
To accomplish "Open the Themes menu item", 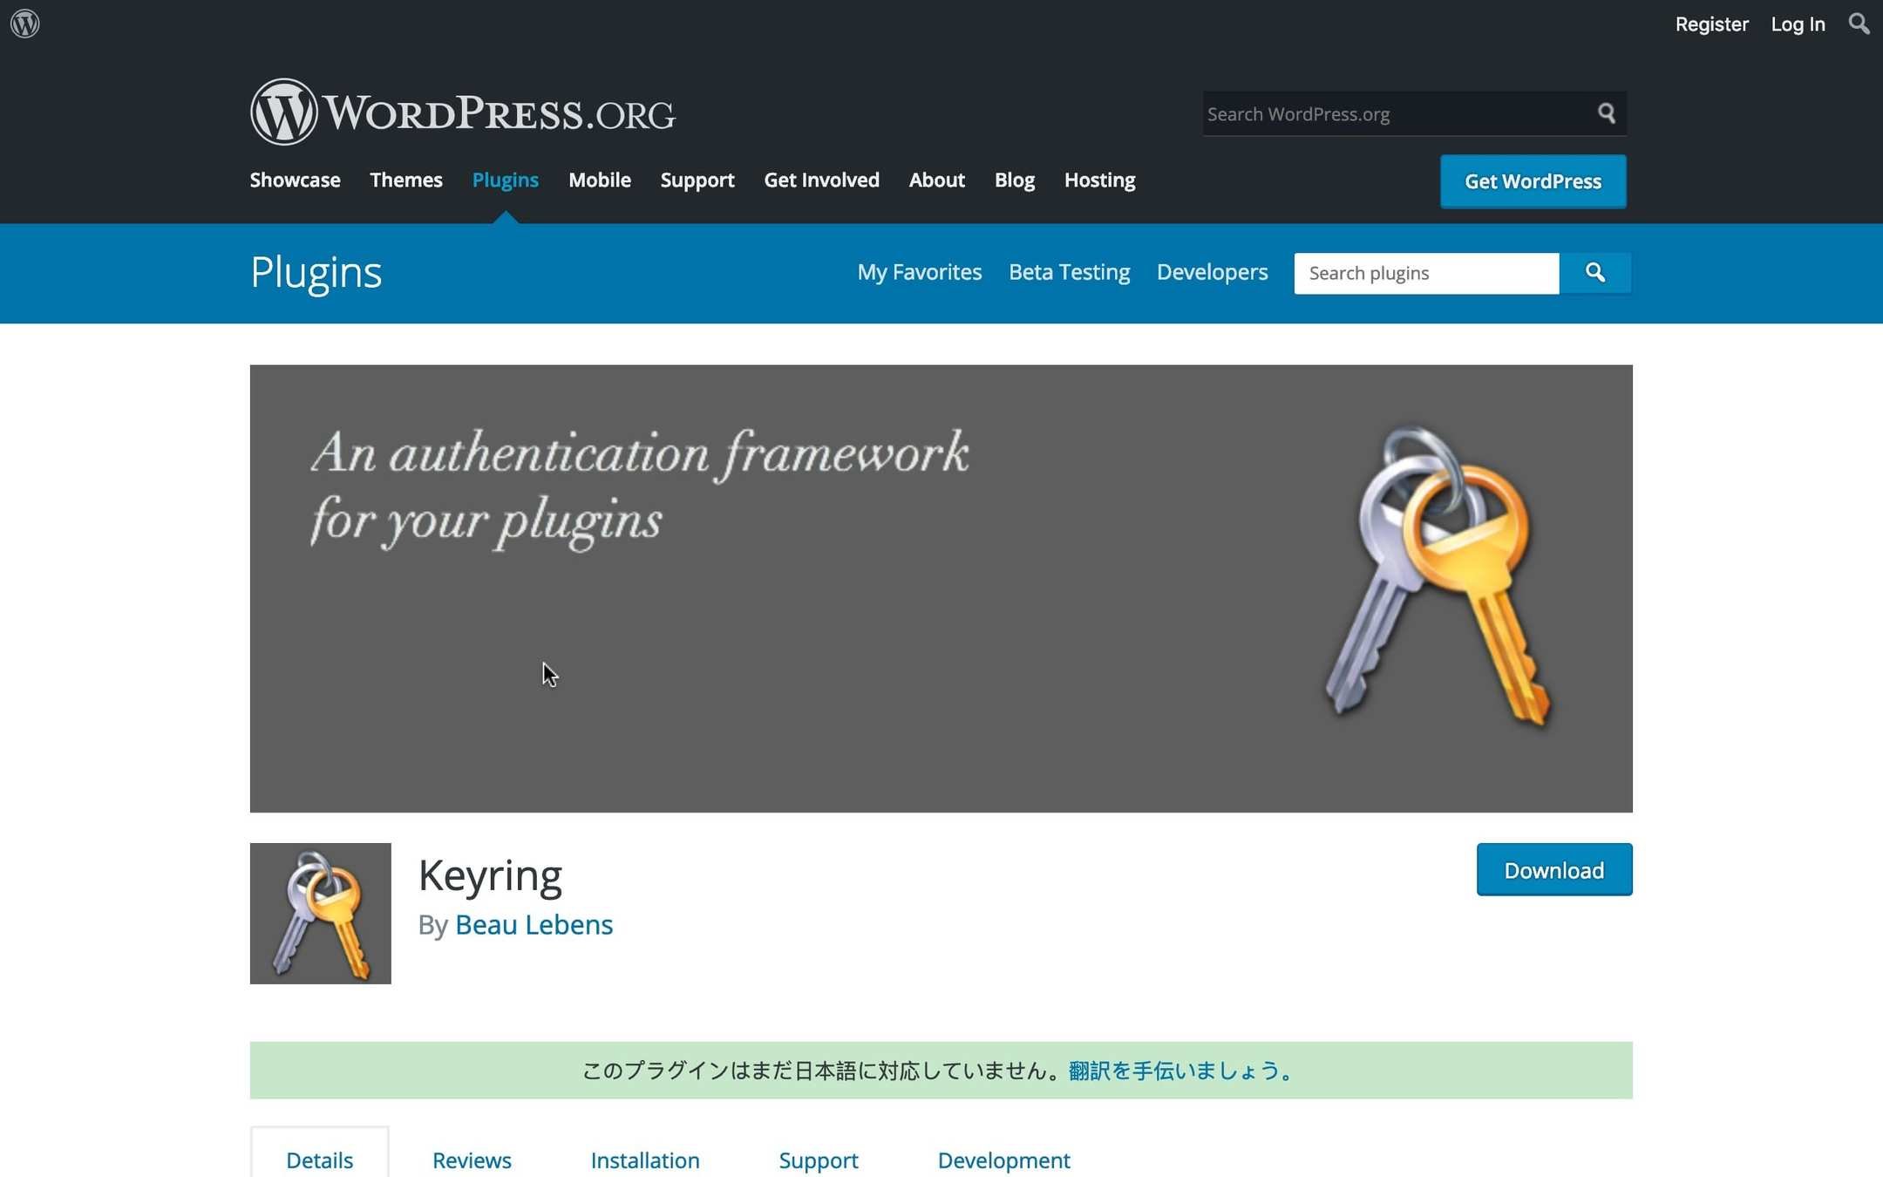I will tap(405, 180).
